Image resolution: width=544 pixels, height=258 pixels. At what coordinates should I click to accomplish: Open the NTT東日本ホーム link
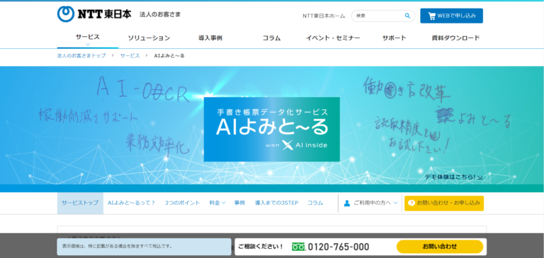click(x=324, y=16)
